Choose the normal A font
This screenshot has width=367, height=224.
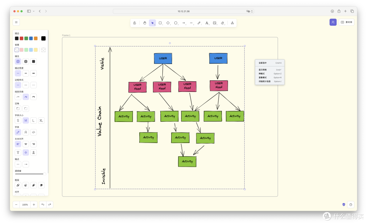pos(26,132)
